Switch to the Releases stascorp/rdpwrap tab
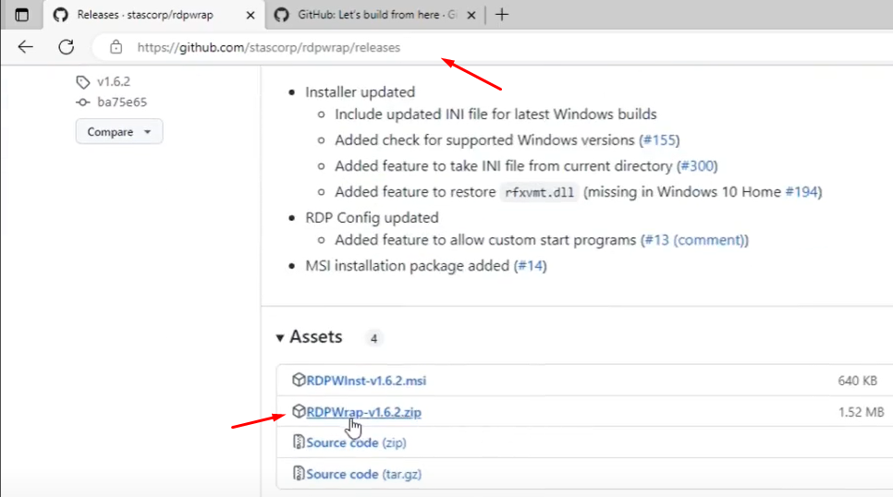Viewport: 893px width, 497px height. [153, 16]
